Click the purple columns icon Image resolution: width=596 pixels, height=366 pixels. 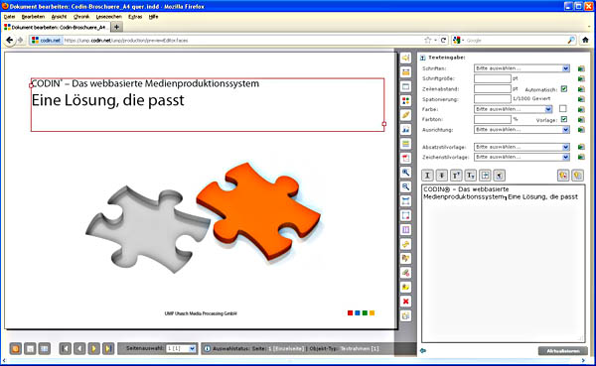click(x=406, y=230)
